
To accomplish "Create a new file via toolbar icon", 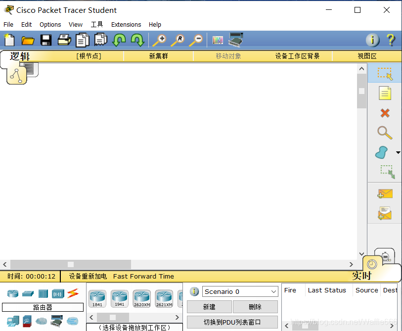I will point(9,40).
